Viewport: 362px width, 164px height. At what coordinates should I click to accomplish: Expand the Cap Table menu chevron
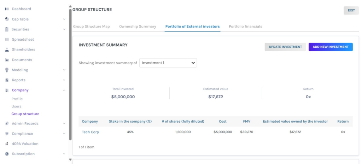(x=64, y=19)
